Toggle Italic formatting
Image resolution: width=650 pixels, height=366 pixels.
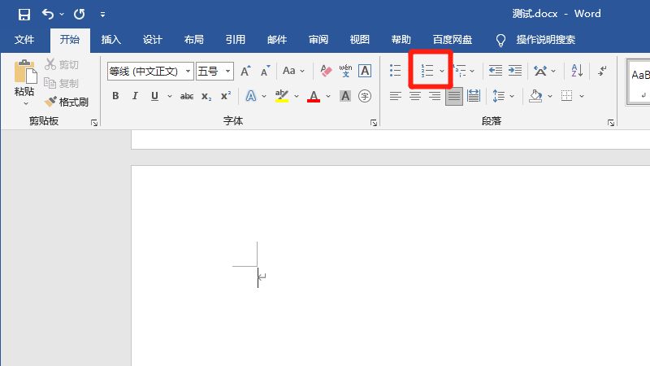(x=135, y=96)
